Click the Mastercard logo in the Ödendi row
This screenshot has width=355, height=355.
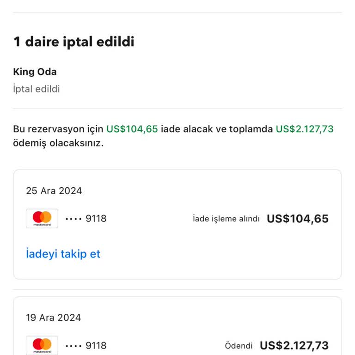click(x=42, y=345)
